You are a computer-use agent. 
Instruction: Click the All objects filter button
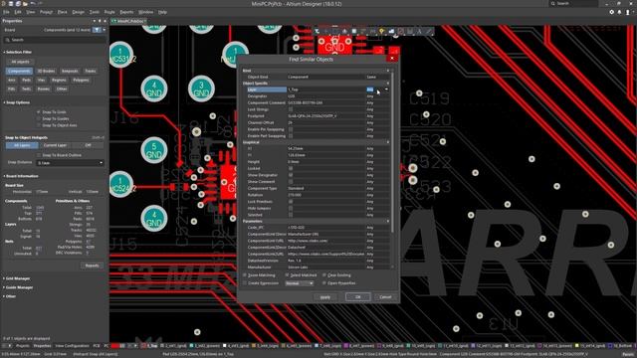point(20,62)
